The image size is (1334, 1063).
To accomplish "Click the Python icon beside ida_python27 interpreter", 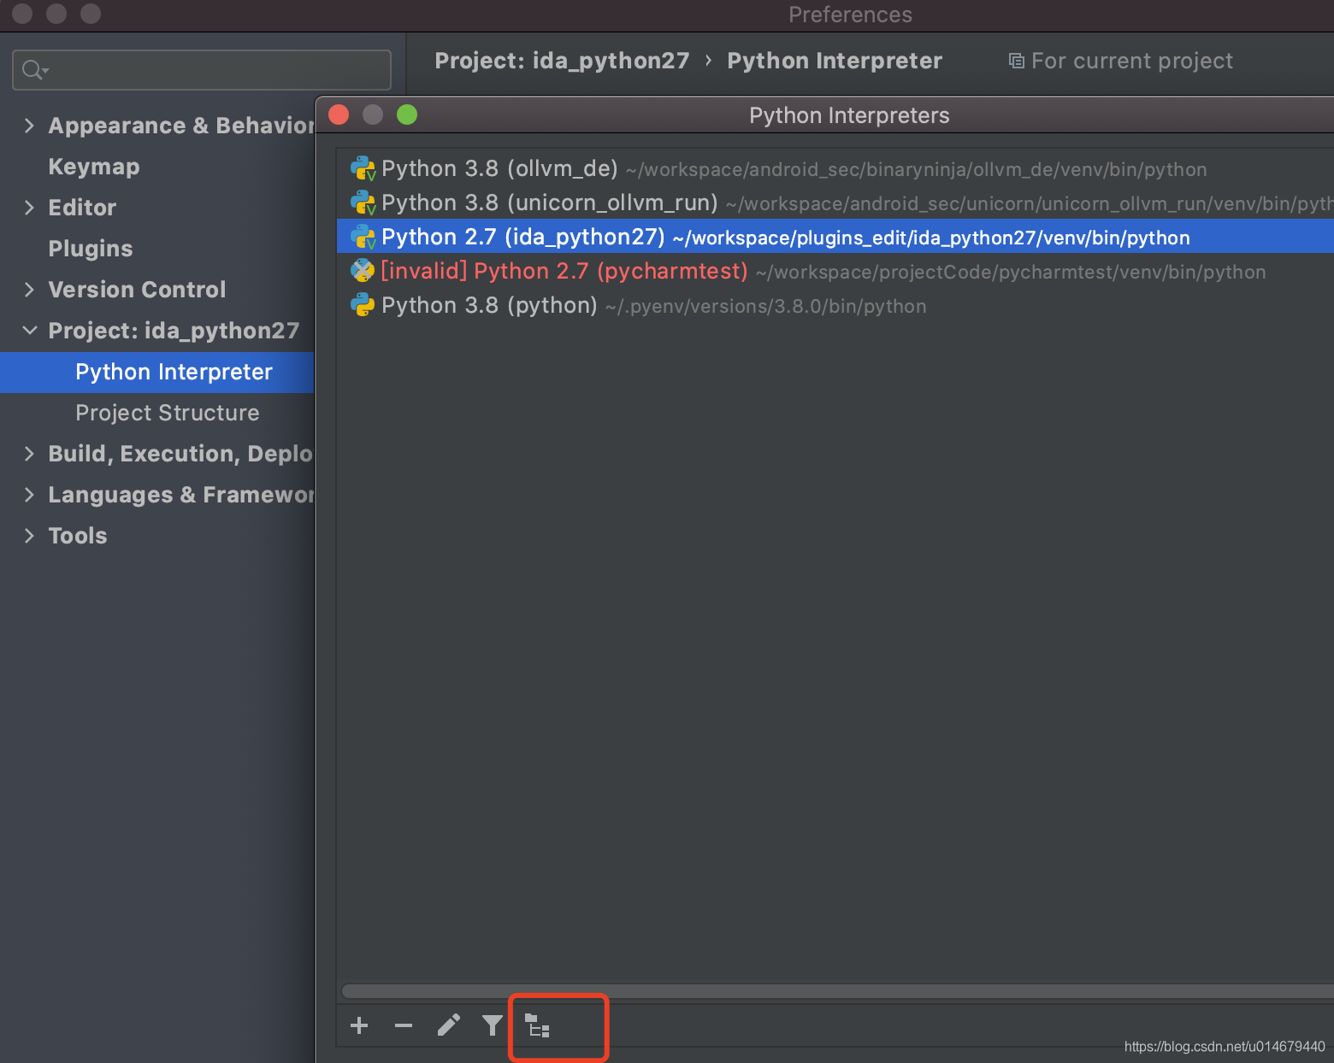I will pyautogui.click(x=363, y=237).
